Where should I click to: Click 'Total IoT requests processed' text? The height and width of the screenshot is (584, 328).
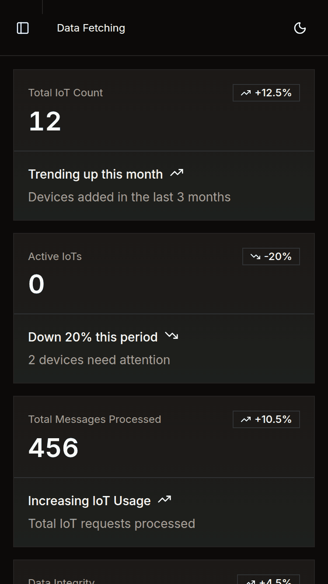pos(112,524)
